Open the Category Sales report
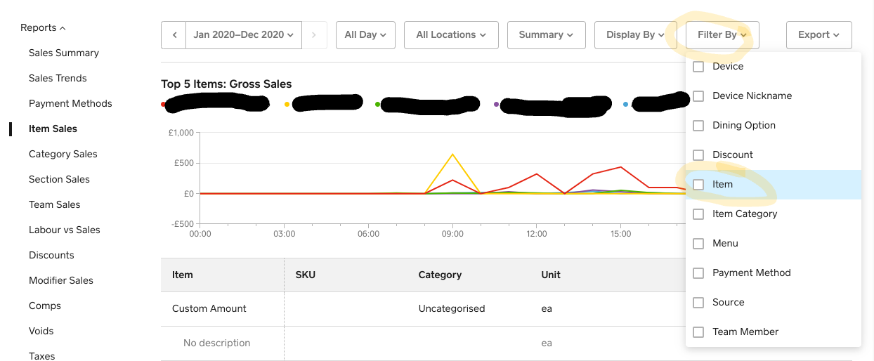The height and width of the screenshot is (361, 874). click(x=63, y=154)
